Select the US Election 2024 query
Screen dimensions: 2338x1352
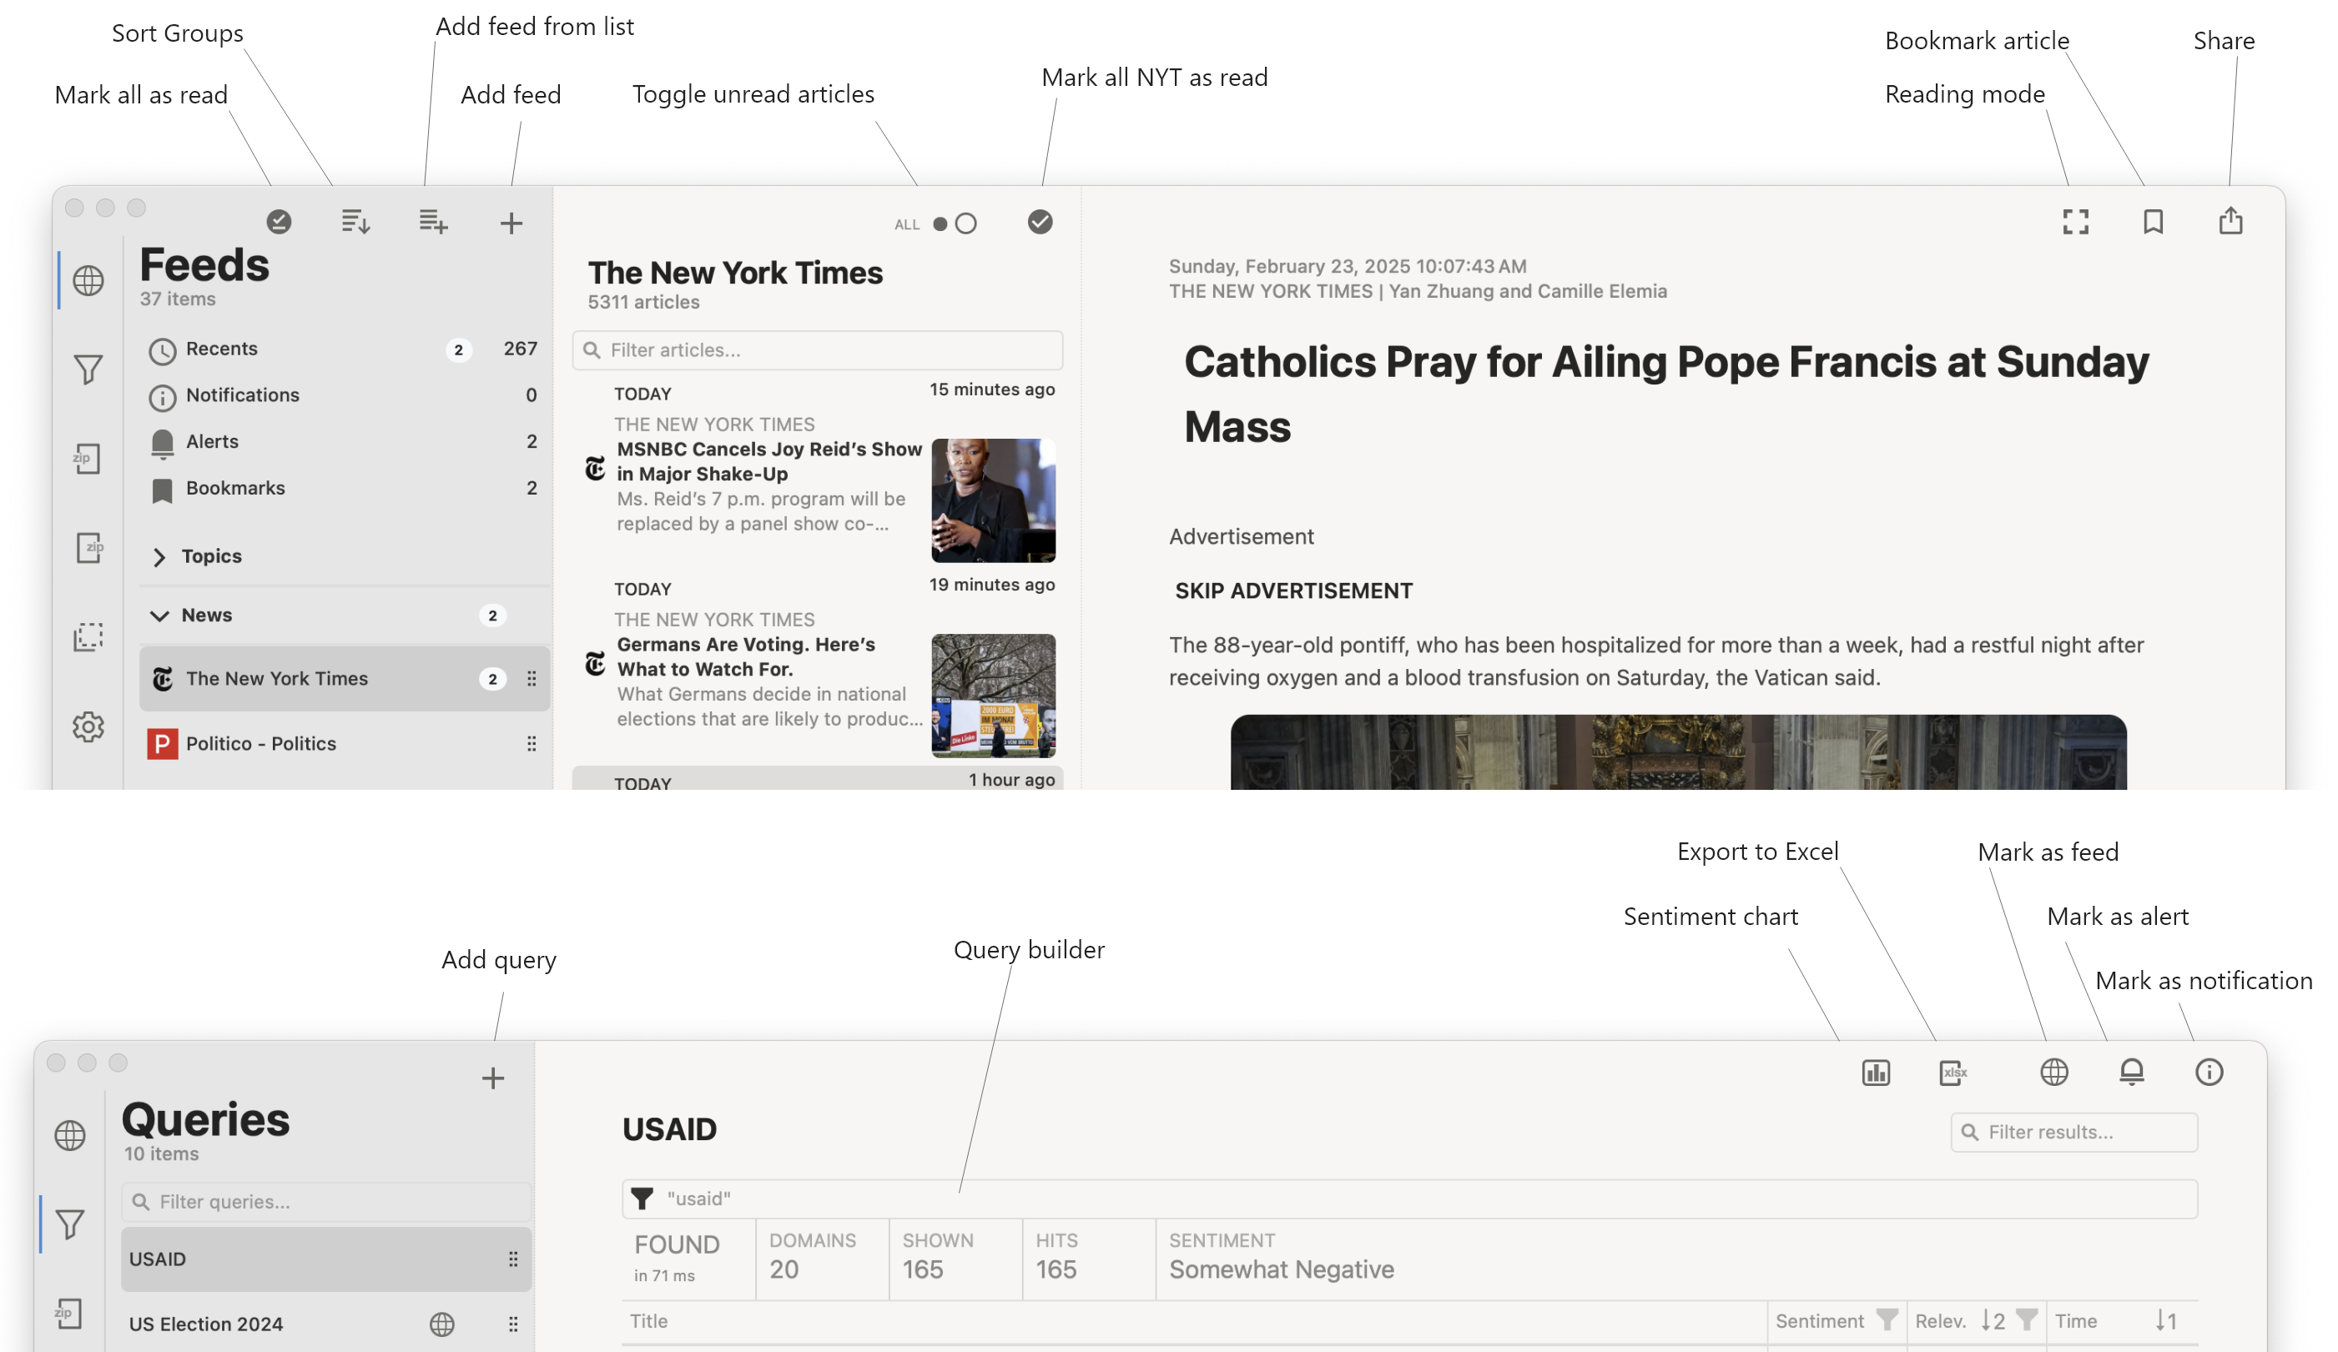point(325,1324)
